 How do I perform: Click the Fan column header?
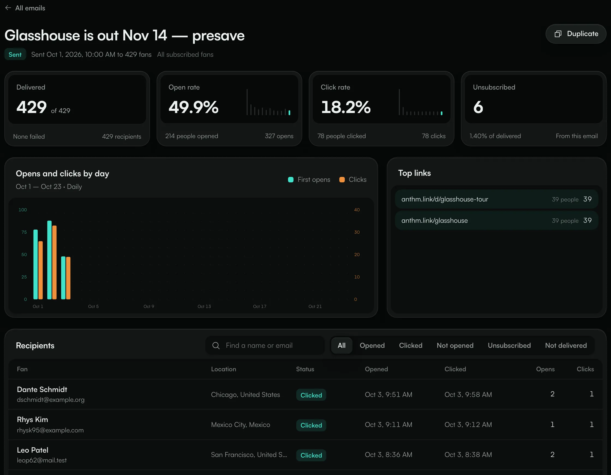tap(22, 369)
